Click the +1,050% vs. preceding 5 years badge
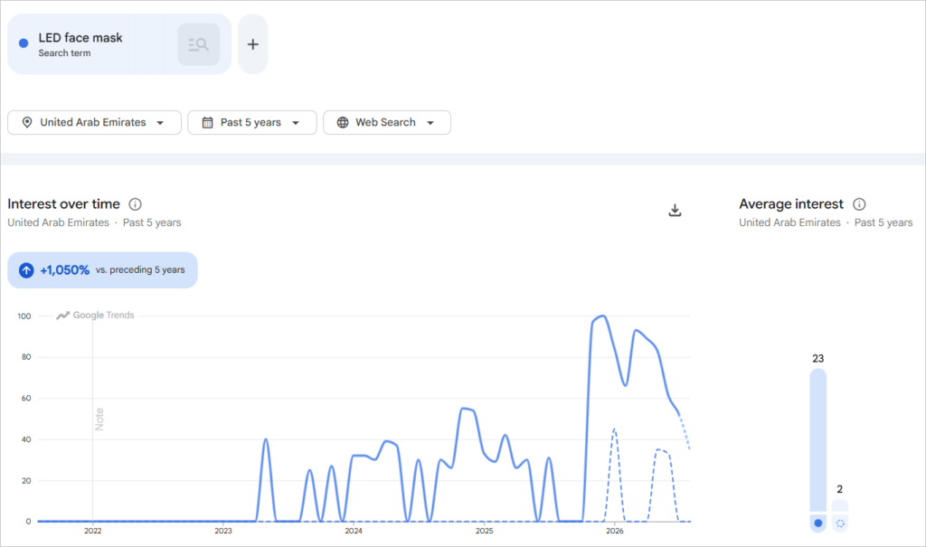 (103, 270)
